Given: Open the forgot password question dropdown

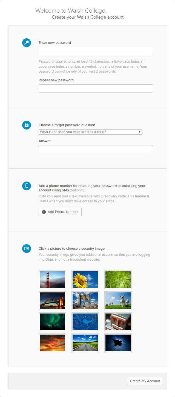Looking at the screenshot, I should pos(90,132).
